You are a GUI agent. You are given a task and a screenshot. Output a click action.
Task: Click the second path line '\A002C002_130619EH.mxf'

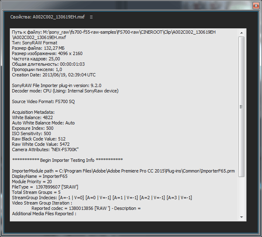point(39,37)
